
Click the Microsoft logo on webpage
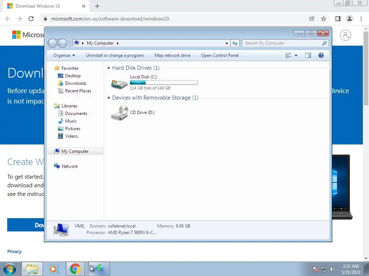coord(28,35)
